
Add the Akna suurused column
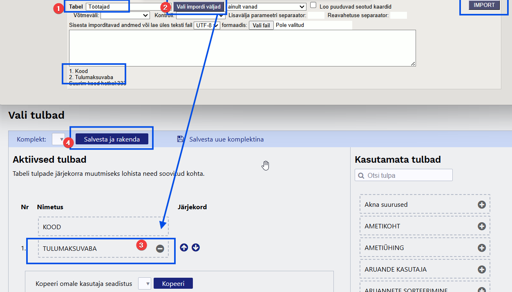click(481, 205)
